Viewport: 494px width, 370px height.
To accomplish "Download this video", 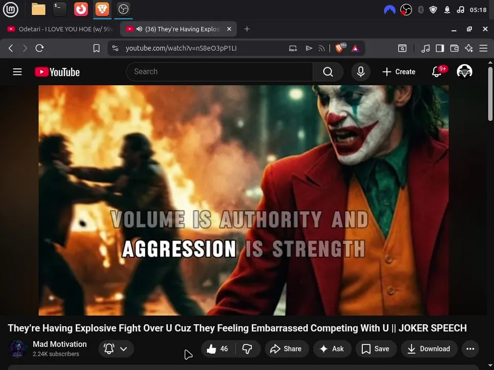I will point(429,348).
